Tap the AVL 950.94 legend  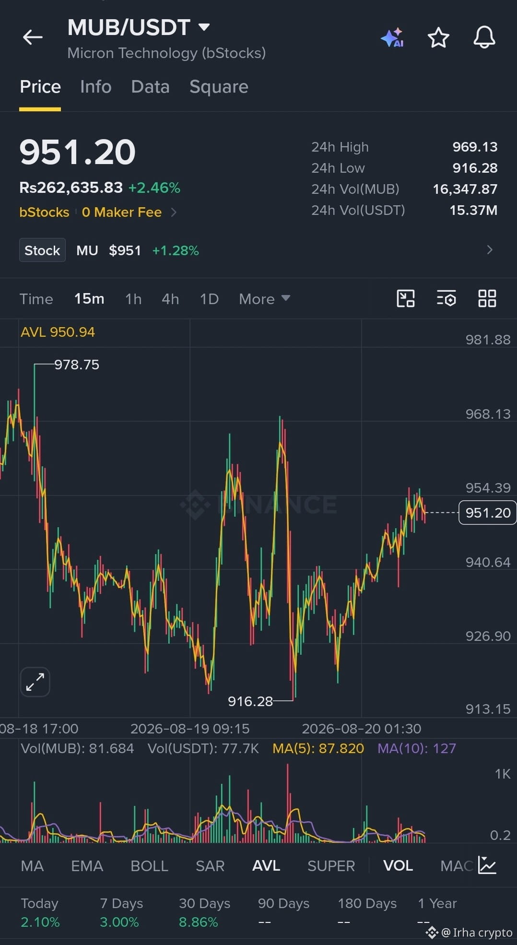tap(58, 332)
